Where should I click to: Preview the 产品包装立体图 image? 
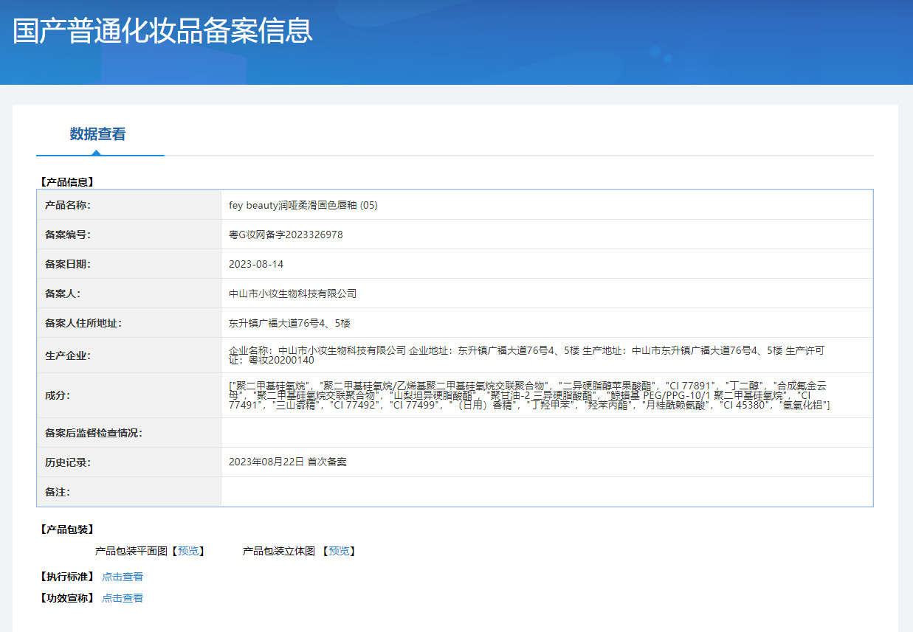[x=339, y=551]
